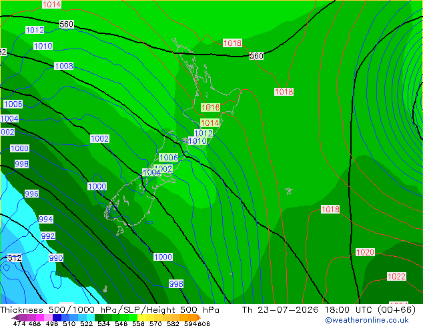Click the legend value 534
Image resolution: width=423 pixels, height=326 pixels.
(x=104, y=323)
